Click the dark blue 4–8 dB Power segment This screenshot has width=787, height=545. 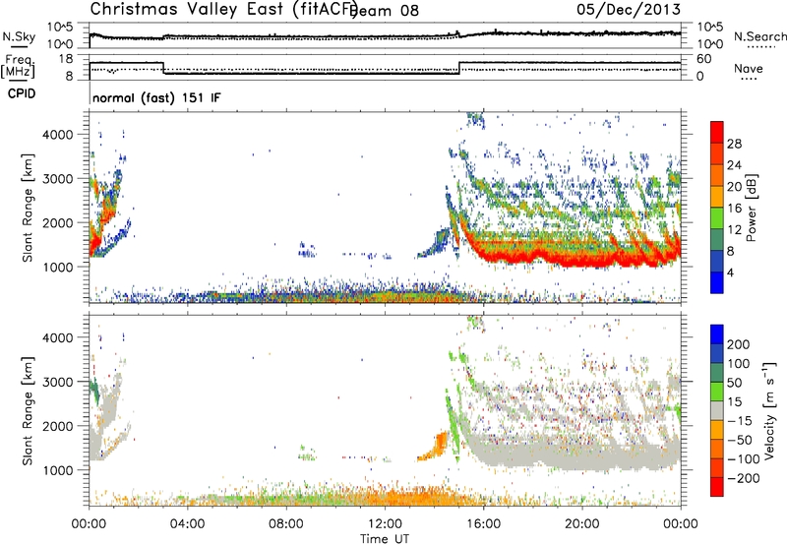pyautogui.click(x=717, y=261)
